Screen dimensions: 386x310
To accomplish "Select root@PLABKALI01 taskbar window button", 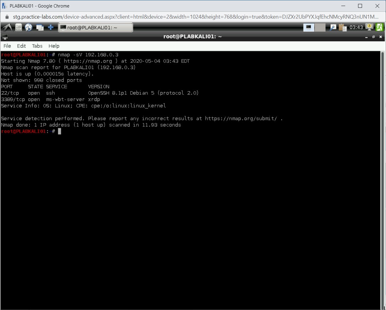I will (95, 28).
